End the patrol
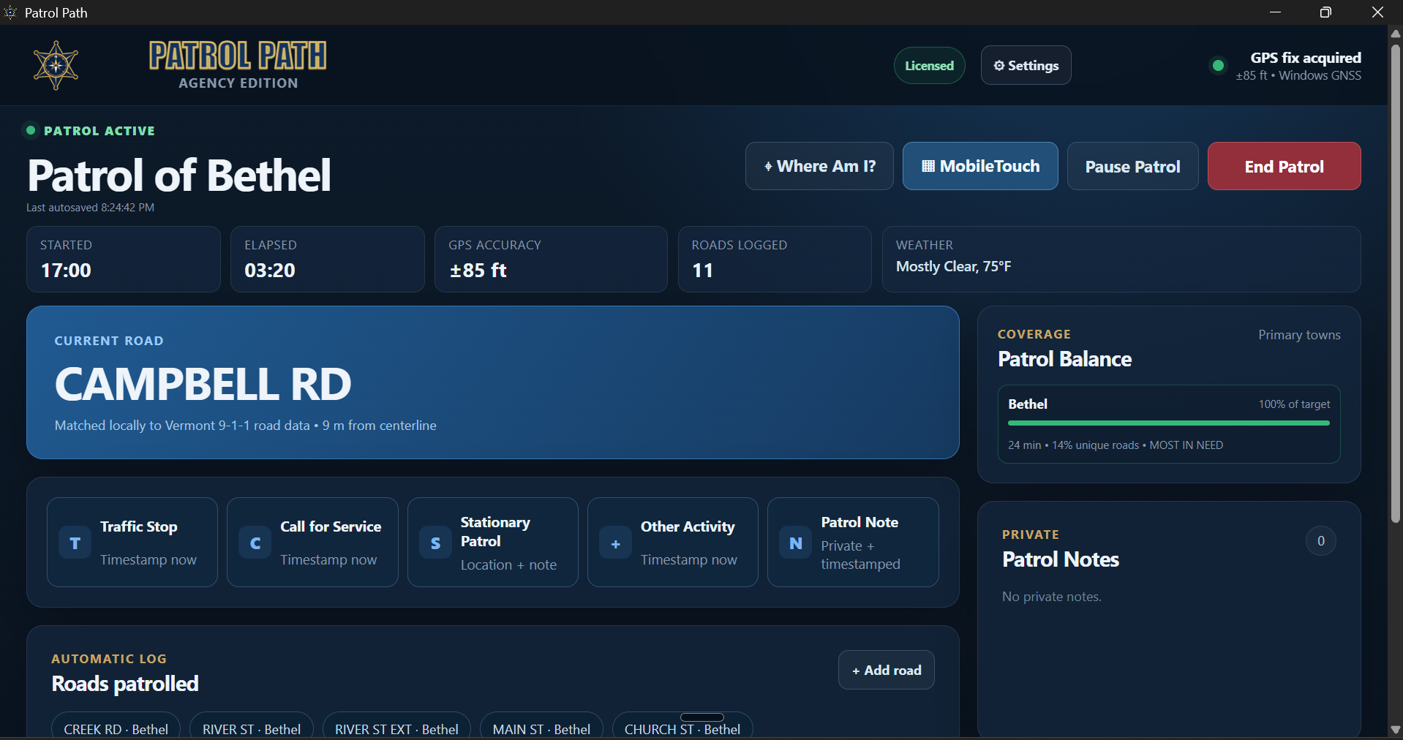Screen dimensions: 1403x740 (x=1284, y=166)
